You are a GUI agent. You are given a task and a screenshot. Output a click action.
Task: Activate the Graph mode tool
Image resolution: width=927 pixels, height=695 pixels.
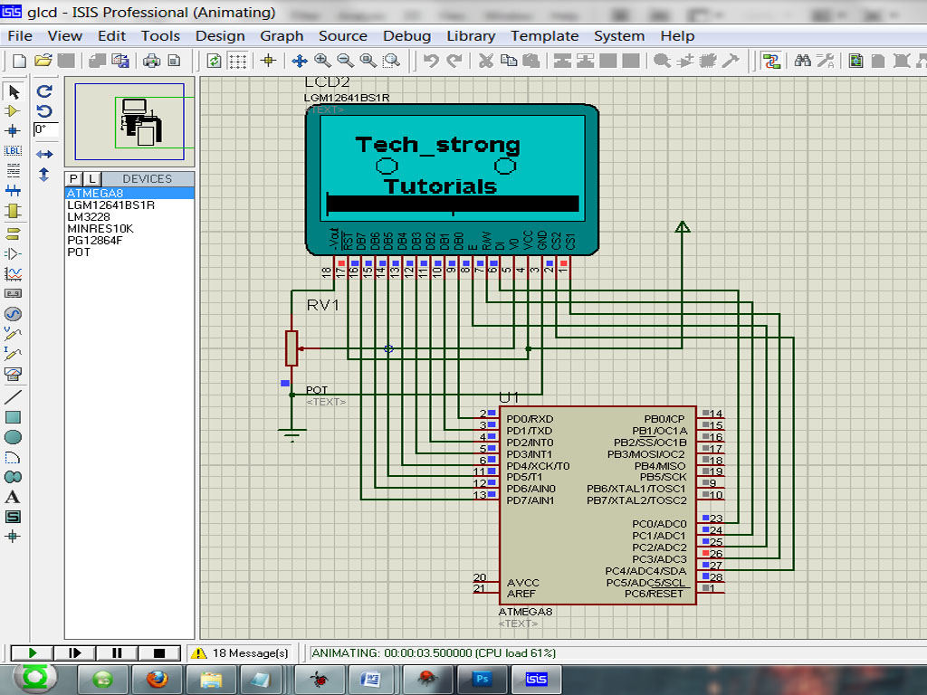coord(13,273)
